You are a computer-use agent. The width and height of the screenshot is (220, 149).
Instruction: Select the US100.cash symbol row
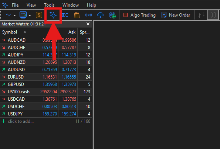click(46, 92)
